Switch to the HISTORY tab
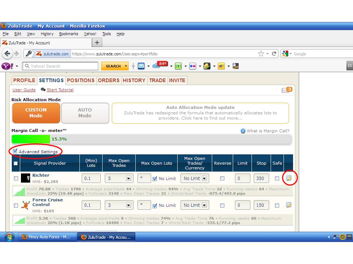 click(x=134, y=80)
